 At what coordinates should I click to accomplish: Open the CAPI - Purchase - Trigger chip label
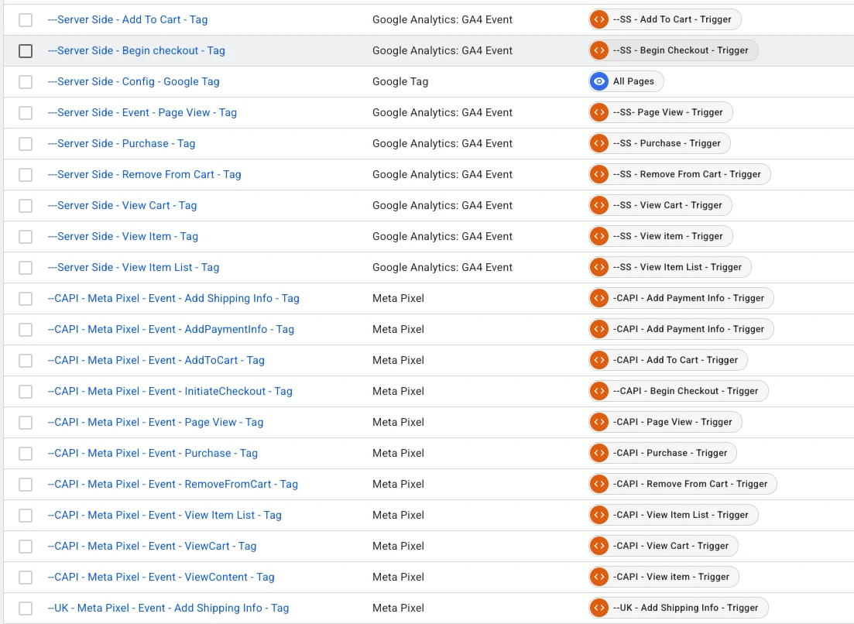[x=670, y=453]
